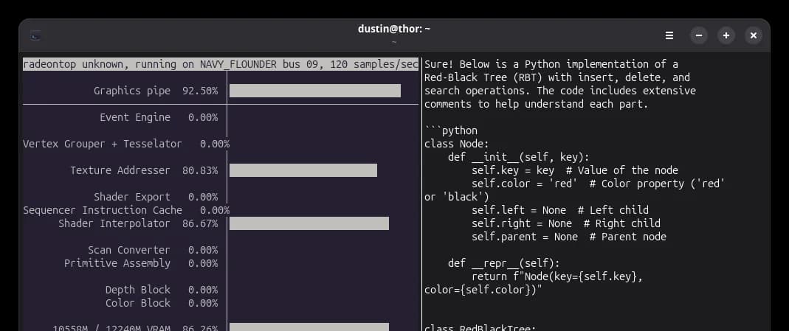Maximize the terminal window with the plus button
Viewport: 789px width, 331px height.
(726, 35)
